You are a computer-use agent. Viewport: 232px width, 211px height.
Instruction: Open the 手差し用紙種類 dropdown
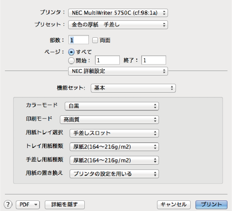click(x=114, y=160)
